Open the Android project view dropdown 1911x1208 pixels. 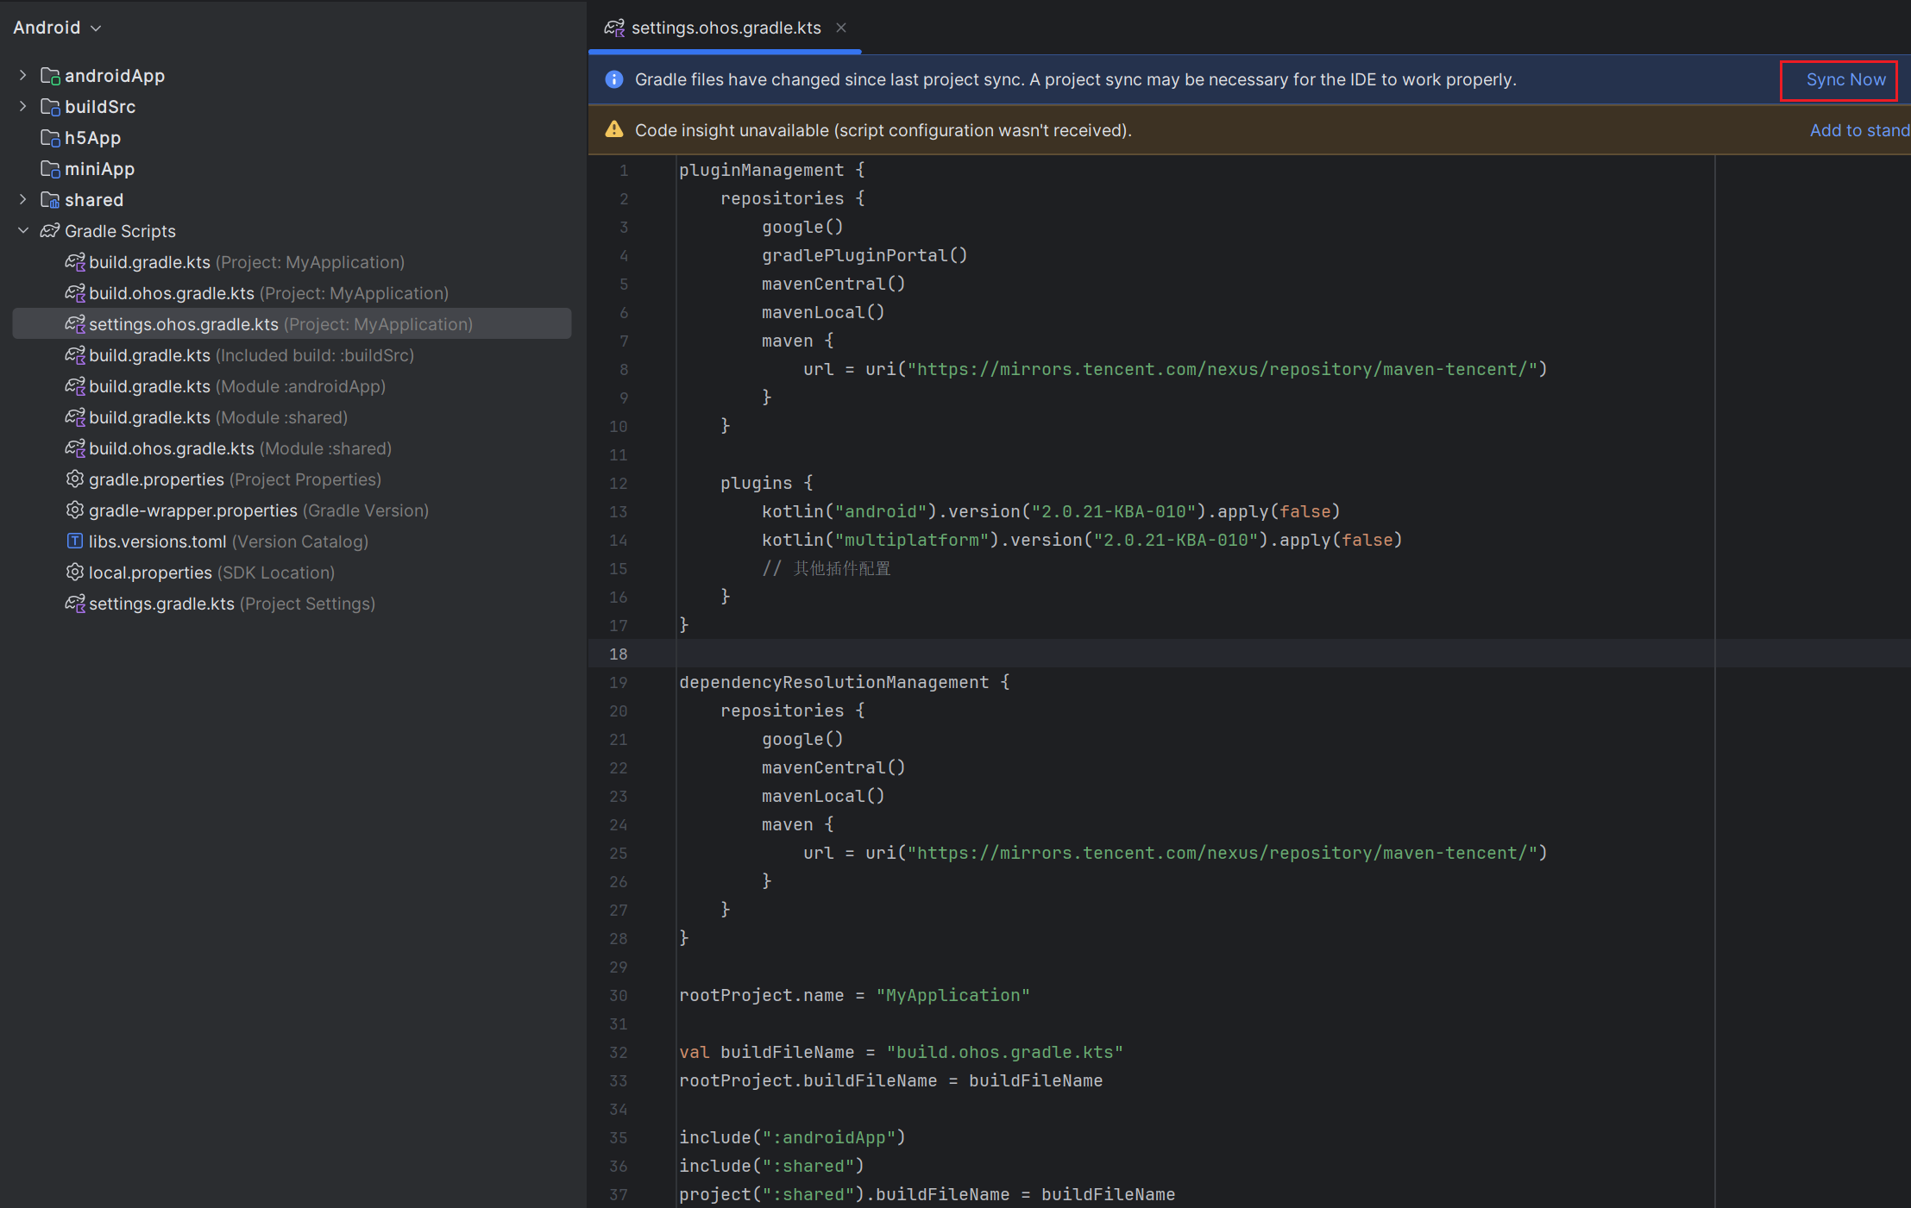pyautogui.click(x=57, y=28)
